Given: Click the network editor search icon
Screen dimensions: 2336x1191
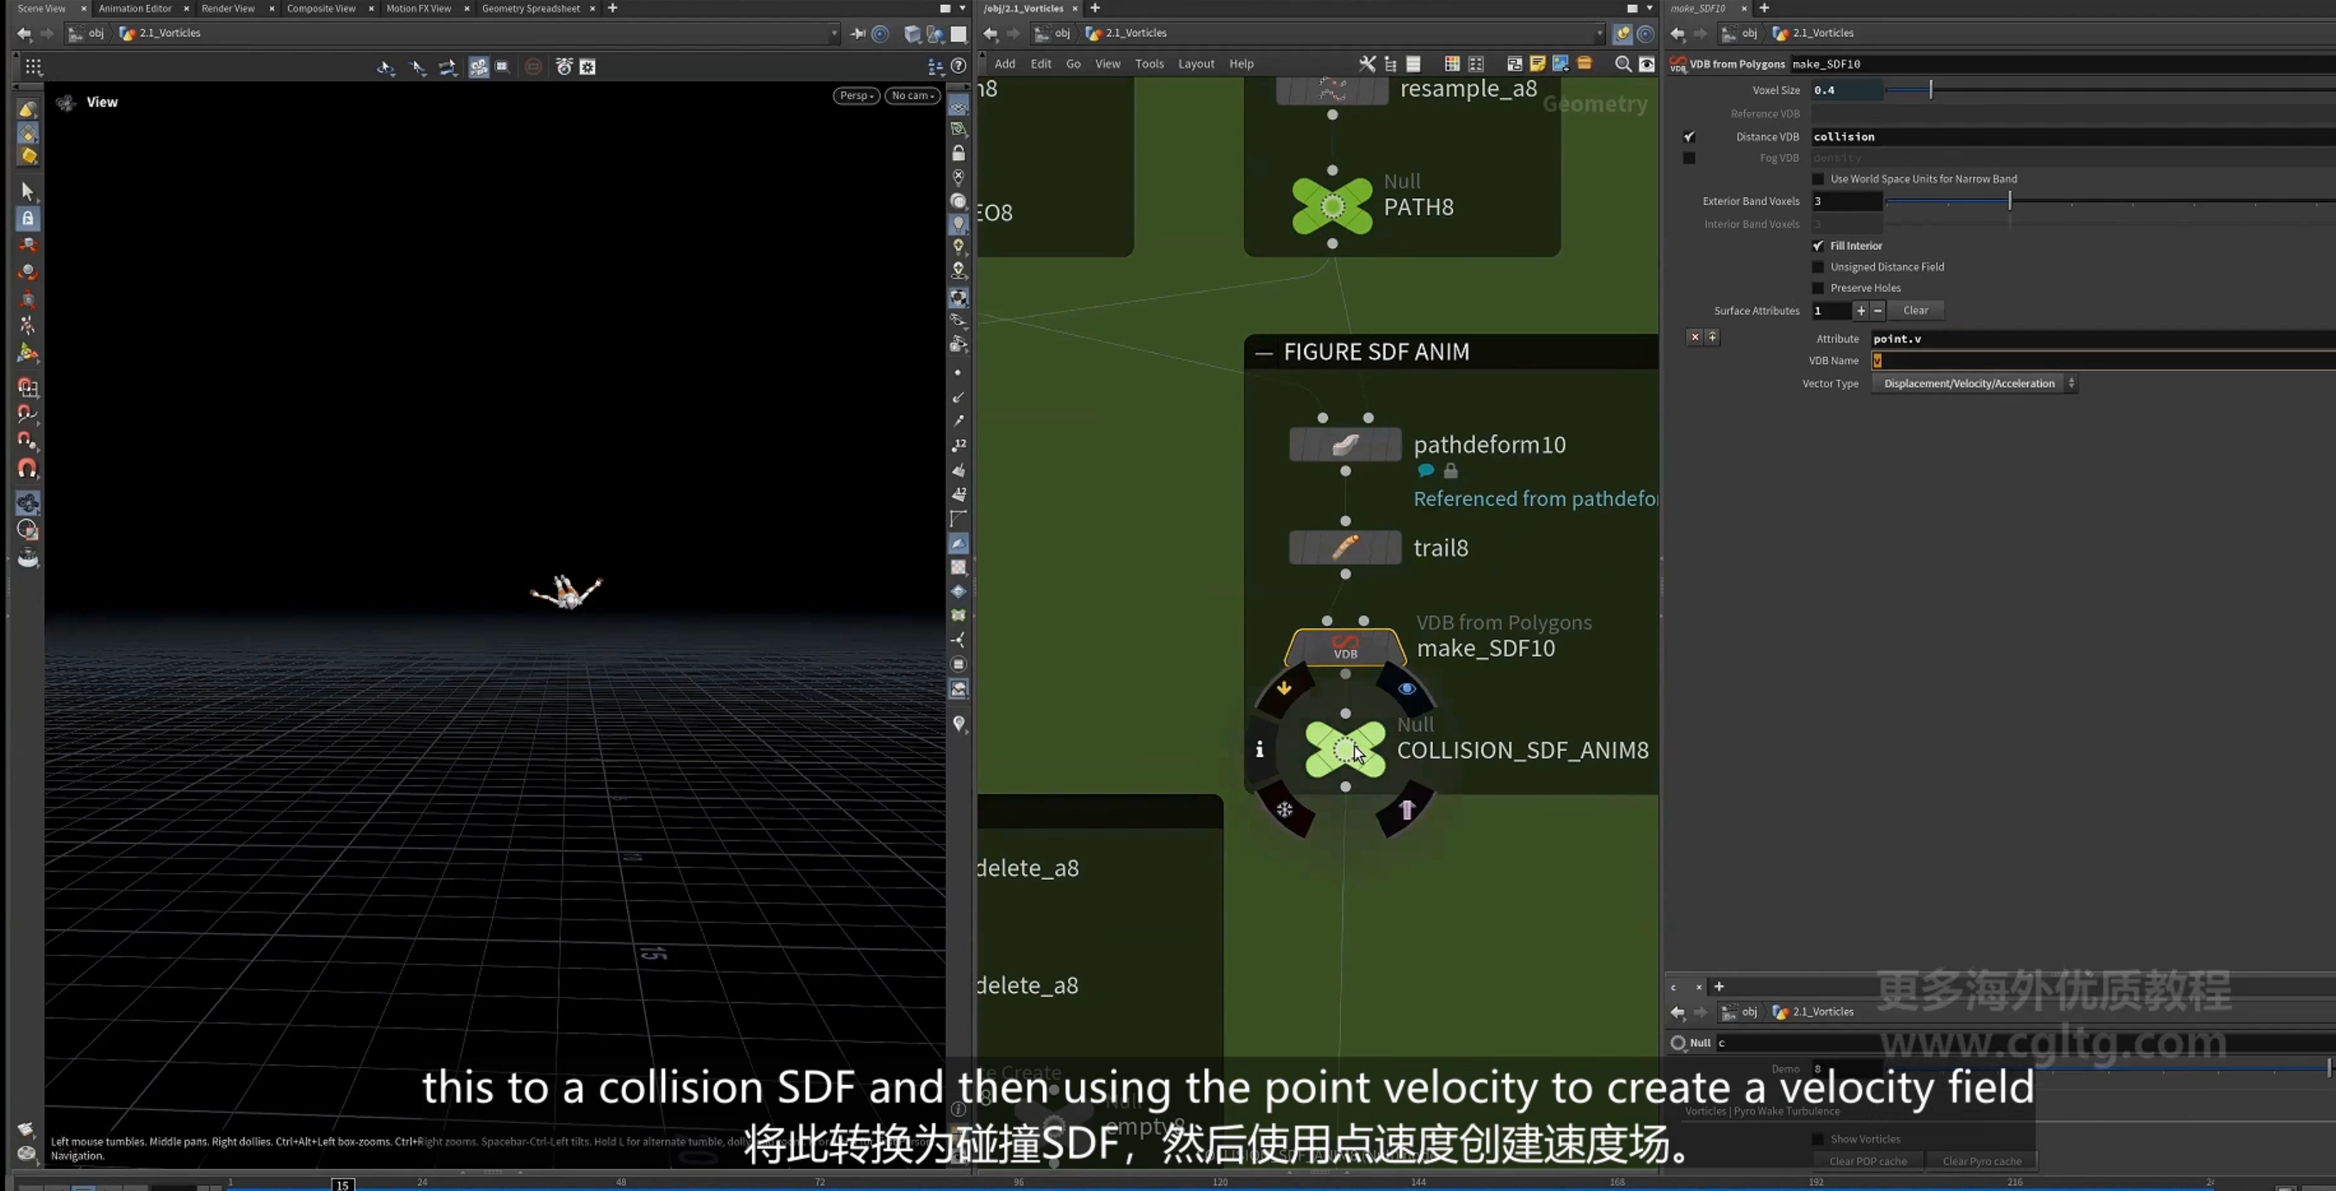Looking at the screenshot, I should (1622, 63).
